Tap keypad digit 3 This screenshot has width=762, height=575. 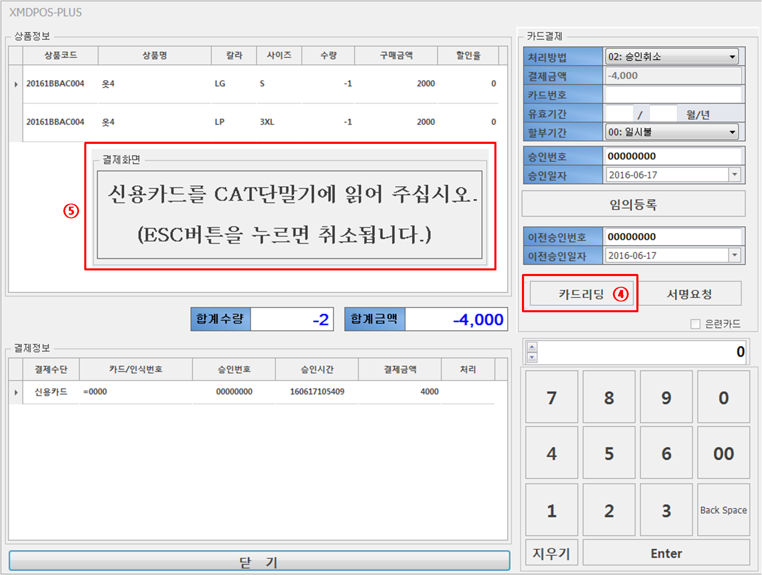click(666, 510)
